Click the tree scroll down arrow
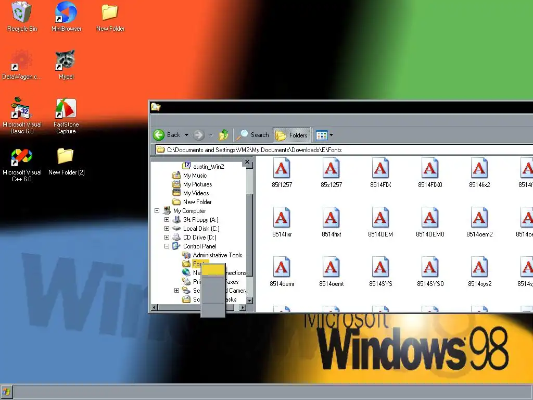This screenshot has width=533, height=400. 250,301
